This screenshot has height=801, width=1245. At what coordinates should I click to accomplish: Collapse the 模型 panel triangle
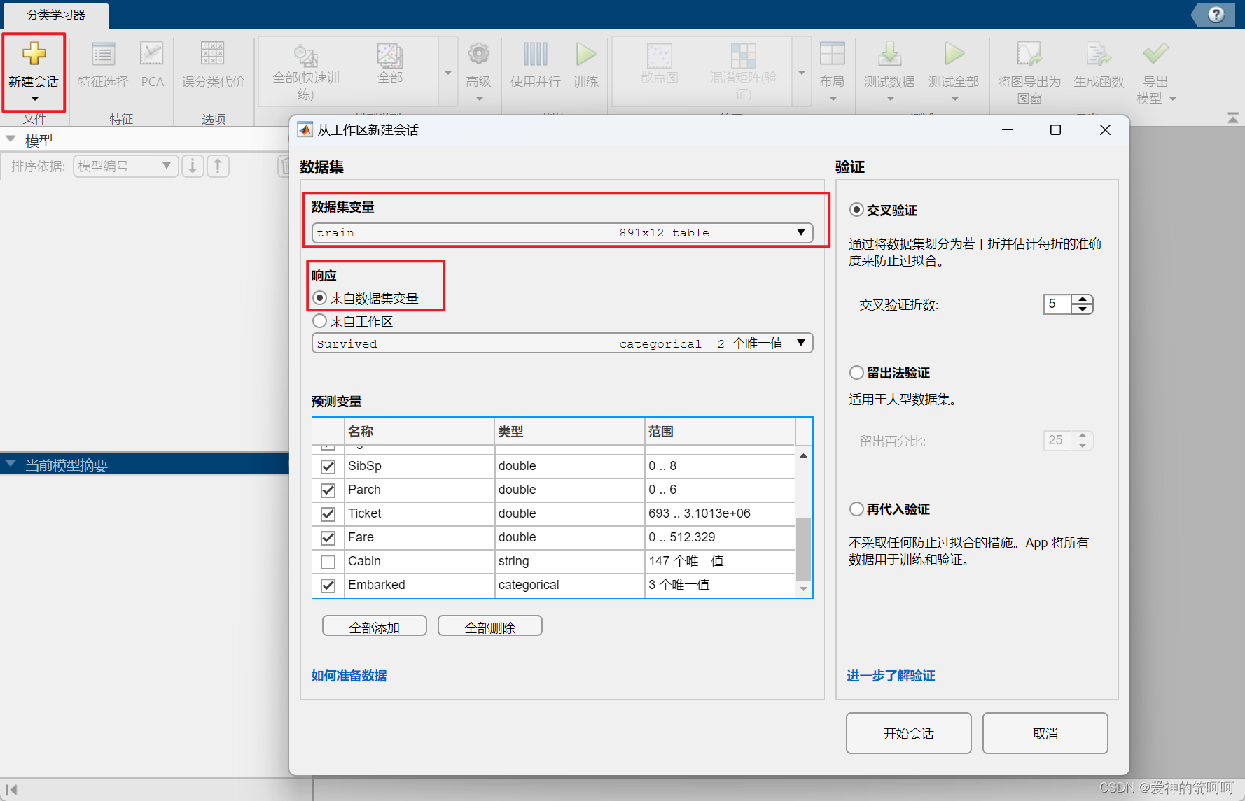click(11, 139)
